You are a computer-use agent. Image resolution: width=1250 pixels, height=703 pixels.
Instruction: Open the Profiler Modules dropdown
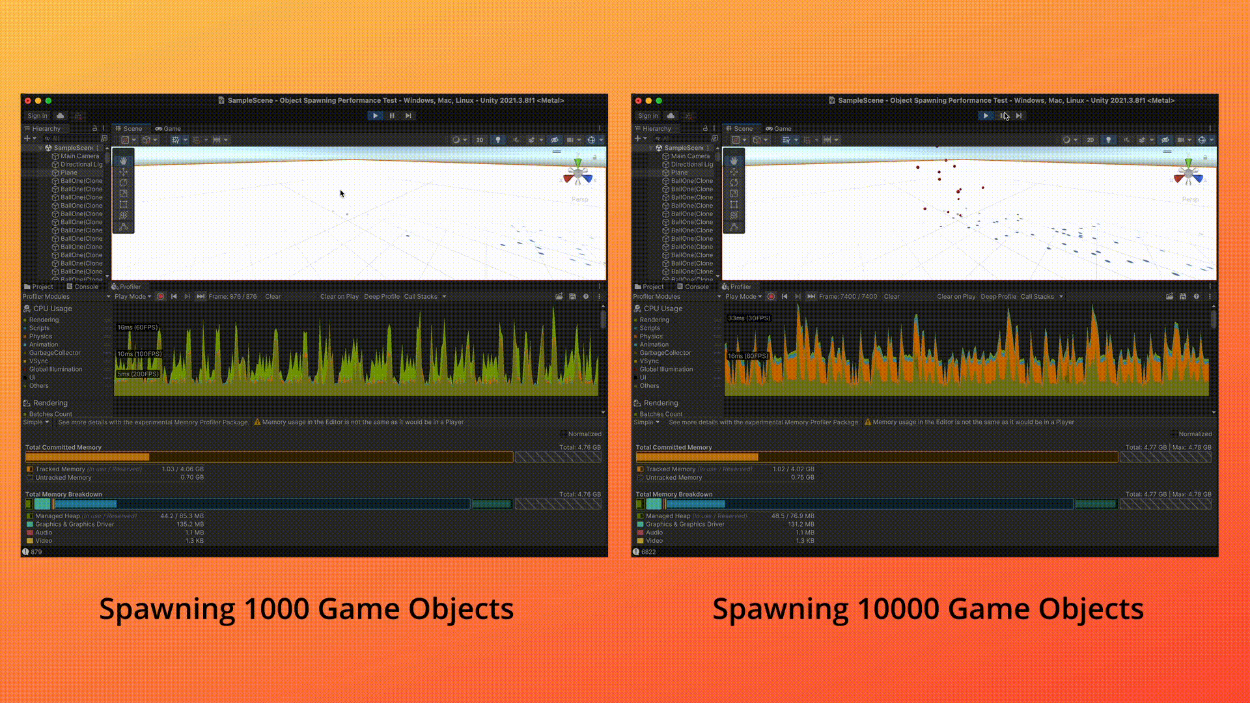point(65,296)
